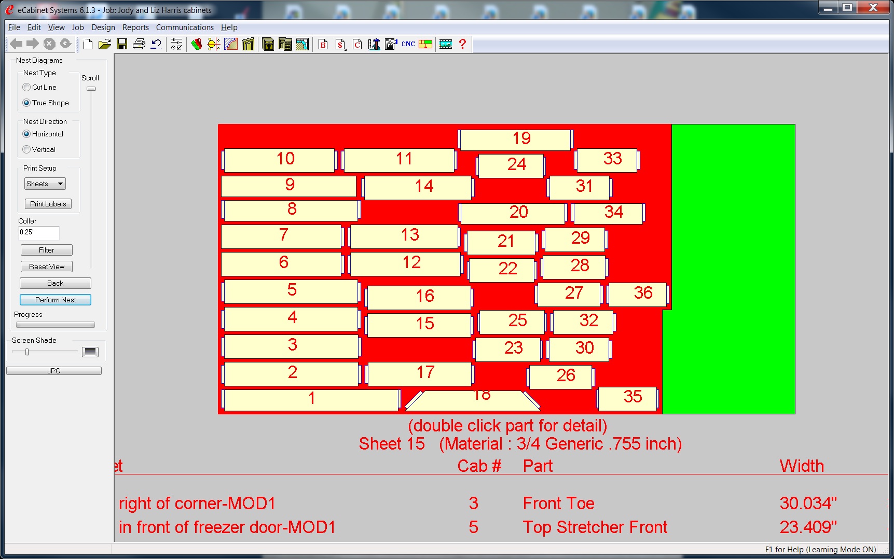Click the Undo arrow icon

coord(156,45)
